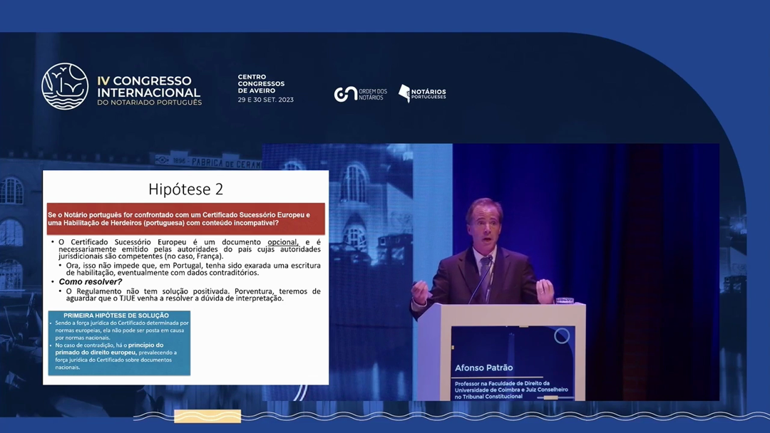Click the IV Congresso Internacional title text
This screenshot has width=770, height=433.
[x=148, y=87]
